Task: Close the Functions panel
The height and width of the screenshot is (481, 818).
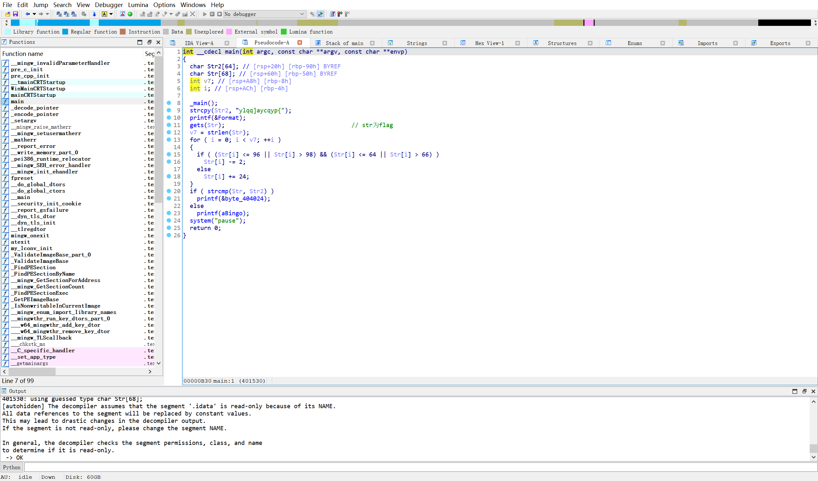Action: (158, 42)
